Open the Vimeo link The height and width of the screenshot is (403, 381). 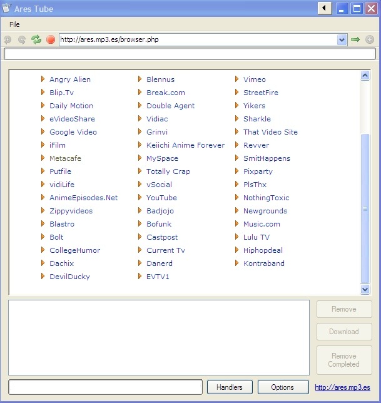click(255, 79)
